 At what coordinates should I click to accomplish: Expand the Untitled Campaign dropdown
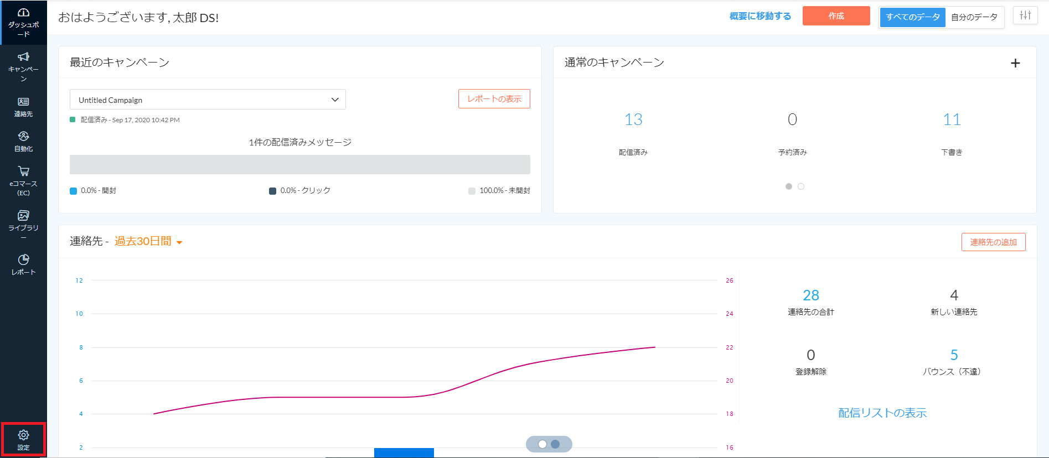tap(208, 100)
